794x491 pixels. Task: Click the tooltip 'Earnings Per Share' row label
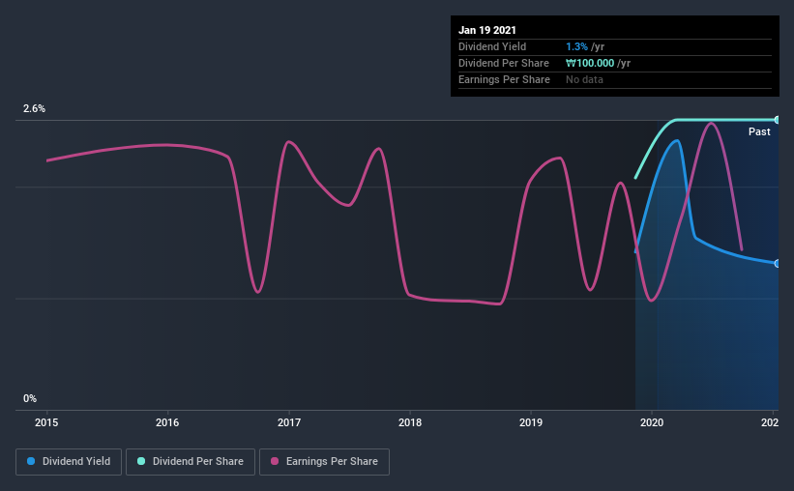504,79
